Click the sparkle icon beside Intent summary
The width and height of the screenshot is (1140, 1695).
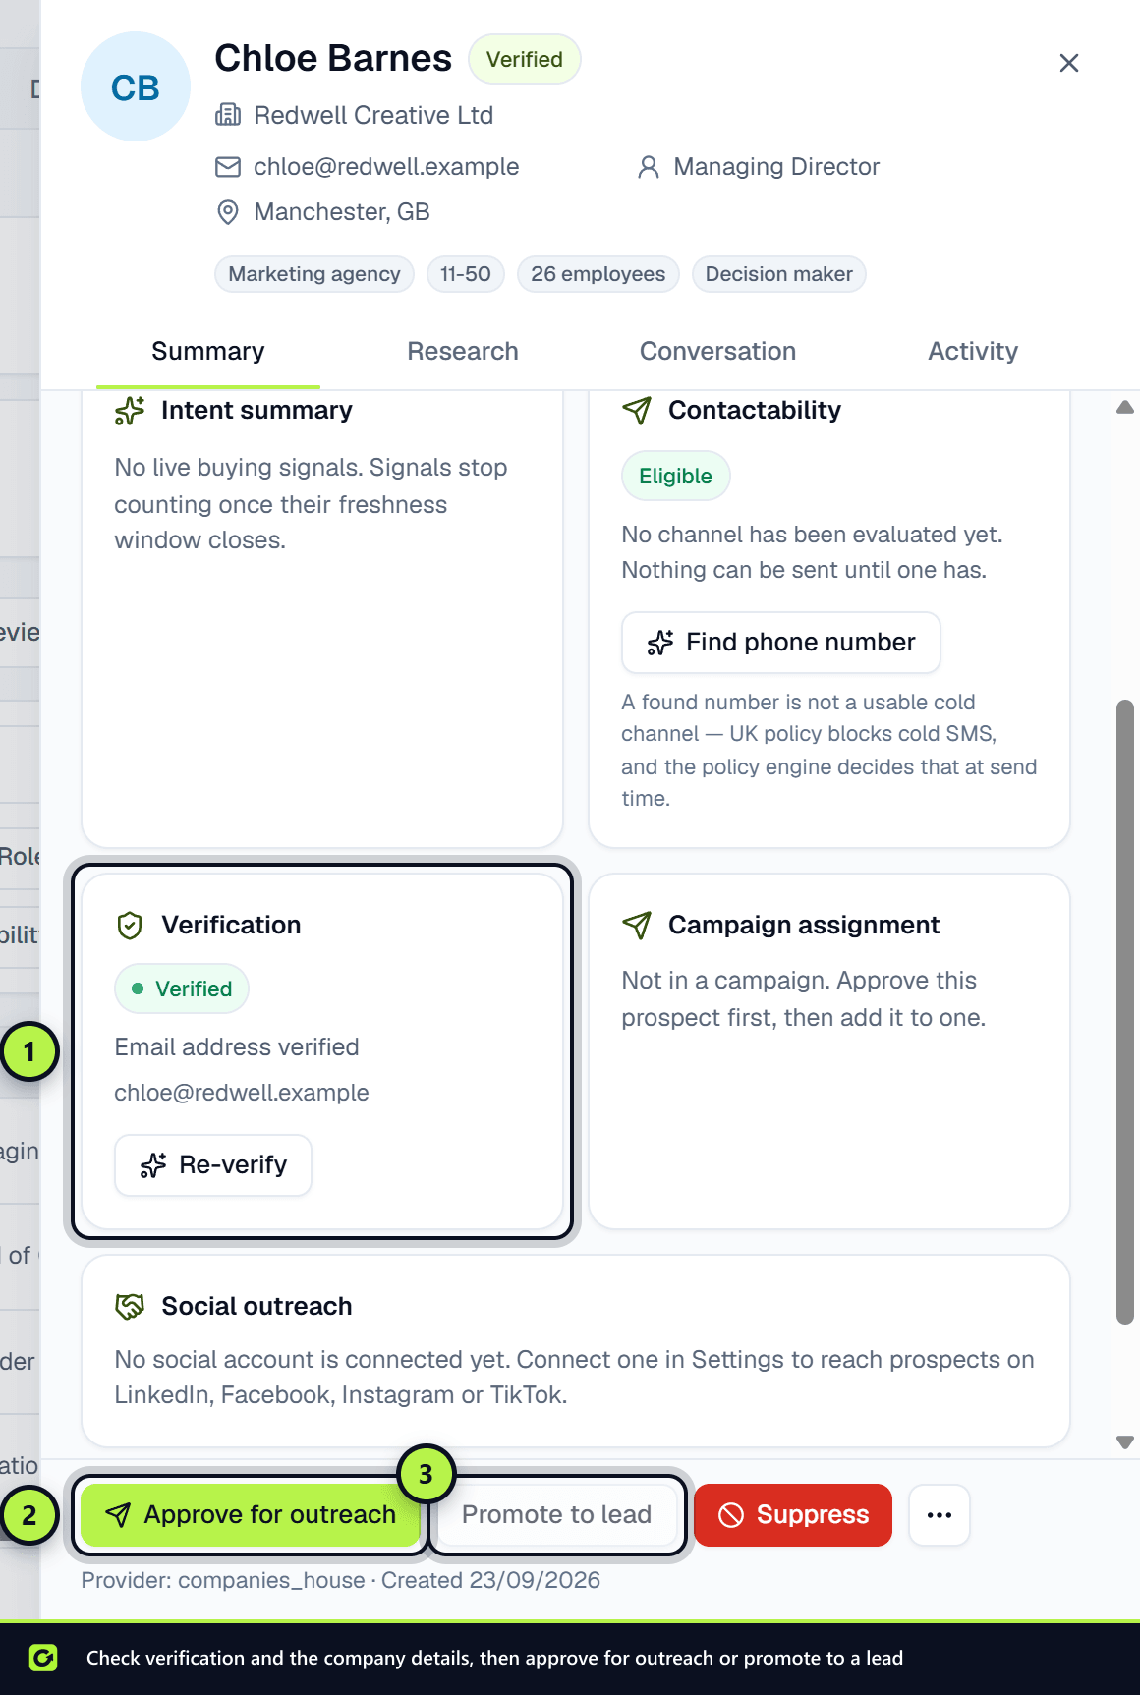point(130,411)
